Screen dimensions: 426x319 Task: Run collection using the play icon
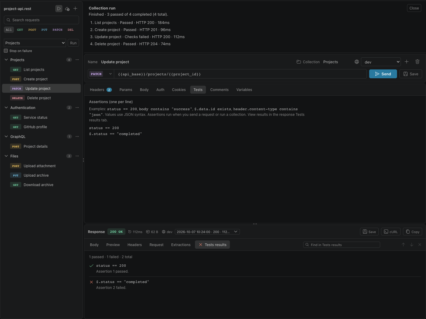coord(59,9)
